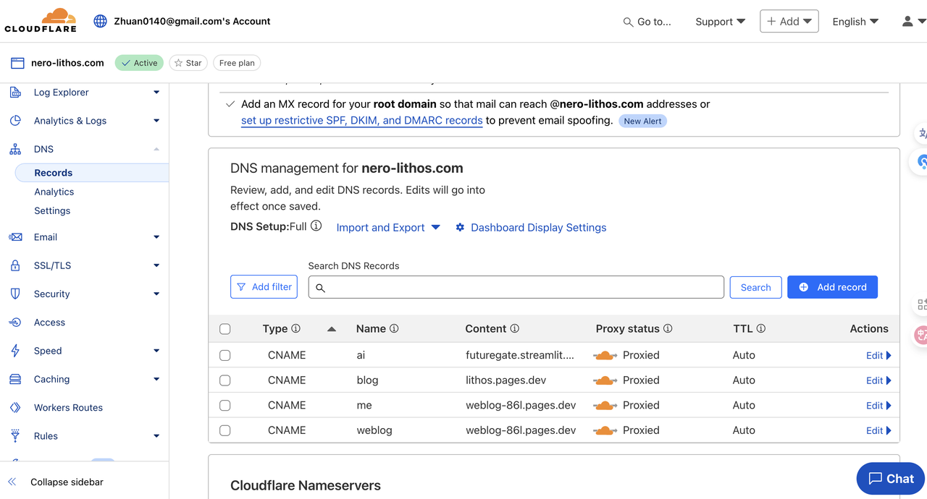927x499 pixels.
Task: Open the Workers Routes menu item
Action: [68, 408]
